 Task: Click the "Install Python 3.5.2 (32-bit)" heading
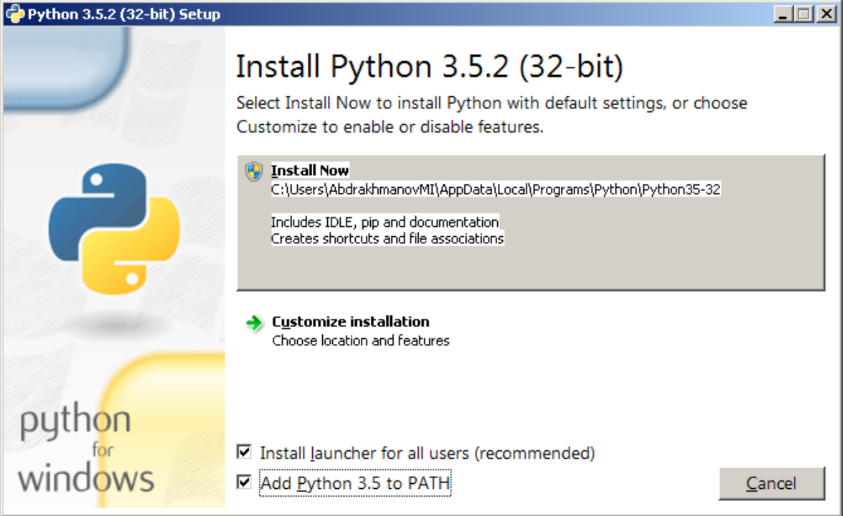[429, 67]
